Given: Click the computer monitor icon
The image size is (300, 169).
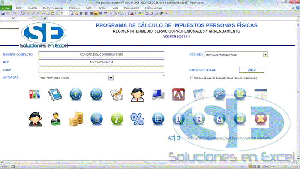Looking at the screenshot, I should pyautogui.click(x=158, y=94).
